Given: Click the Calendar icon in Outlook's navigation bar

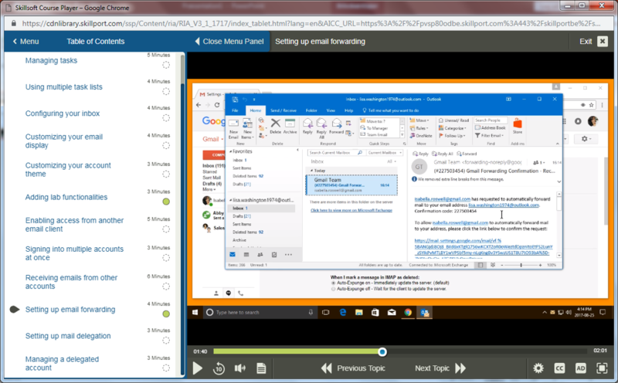Looking at the screenshot, I should coord(246,255).
